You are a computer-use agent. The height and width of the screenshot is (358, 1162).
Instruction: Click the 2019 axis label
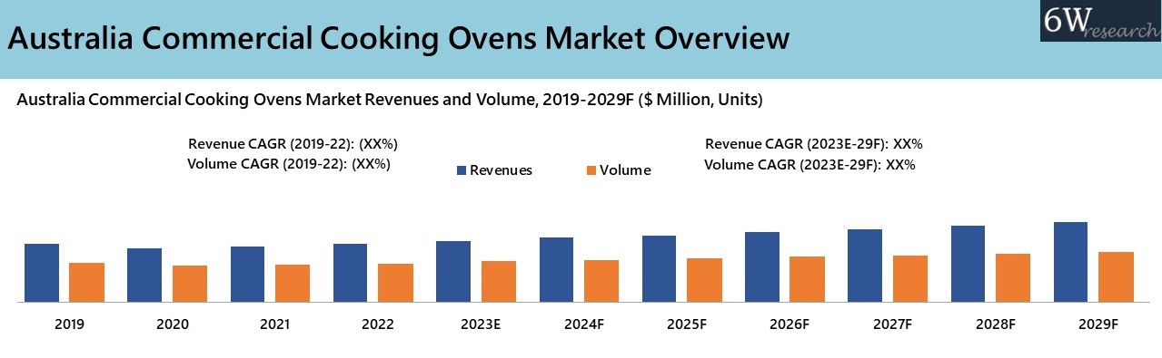(69, 324)
